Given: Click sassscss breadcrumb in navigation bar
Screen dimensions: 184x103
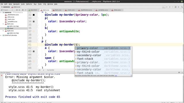Looking at the screenshot, I should coord(5,7).
